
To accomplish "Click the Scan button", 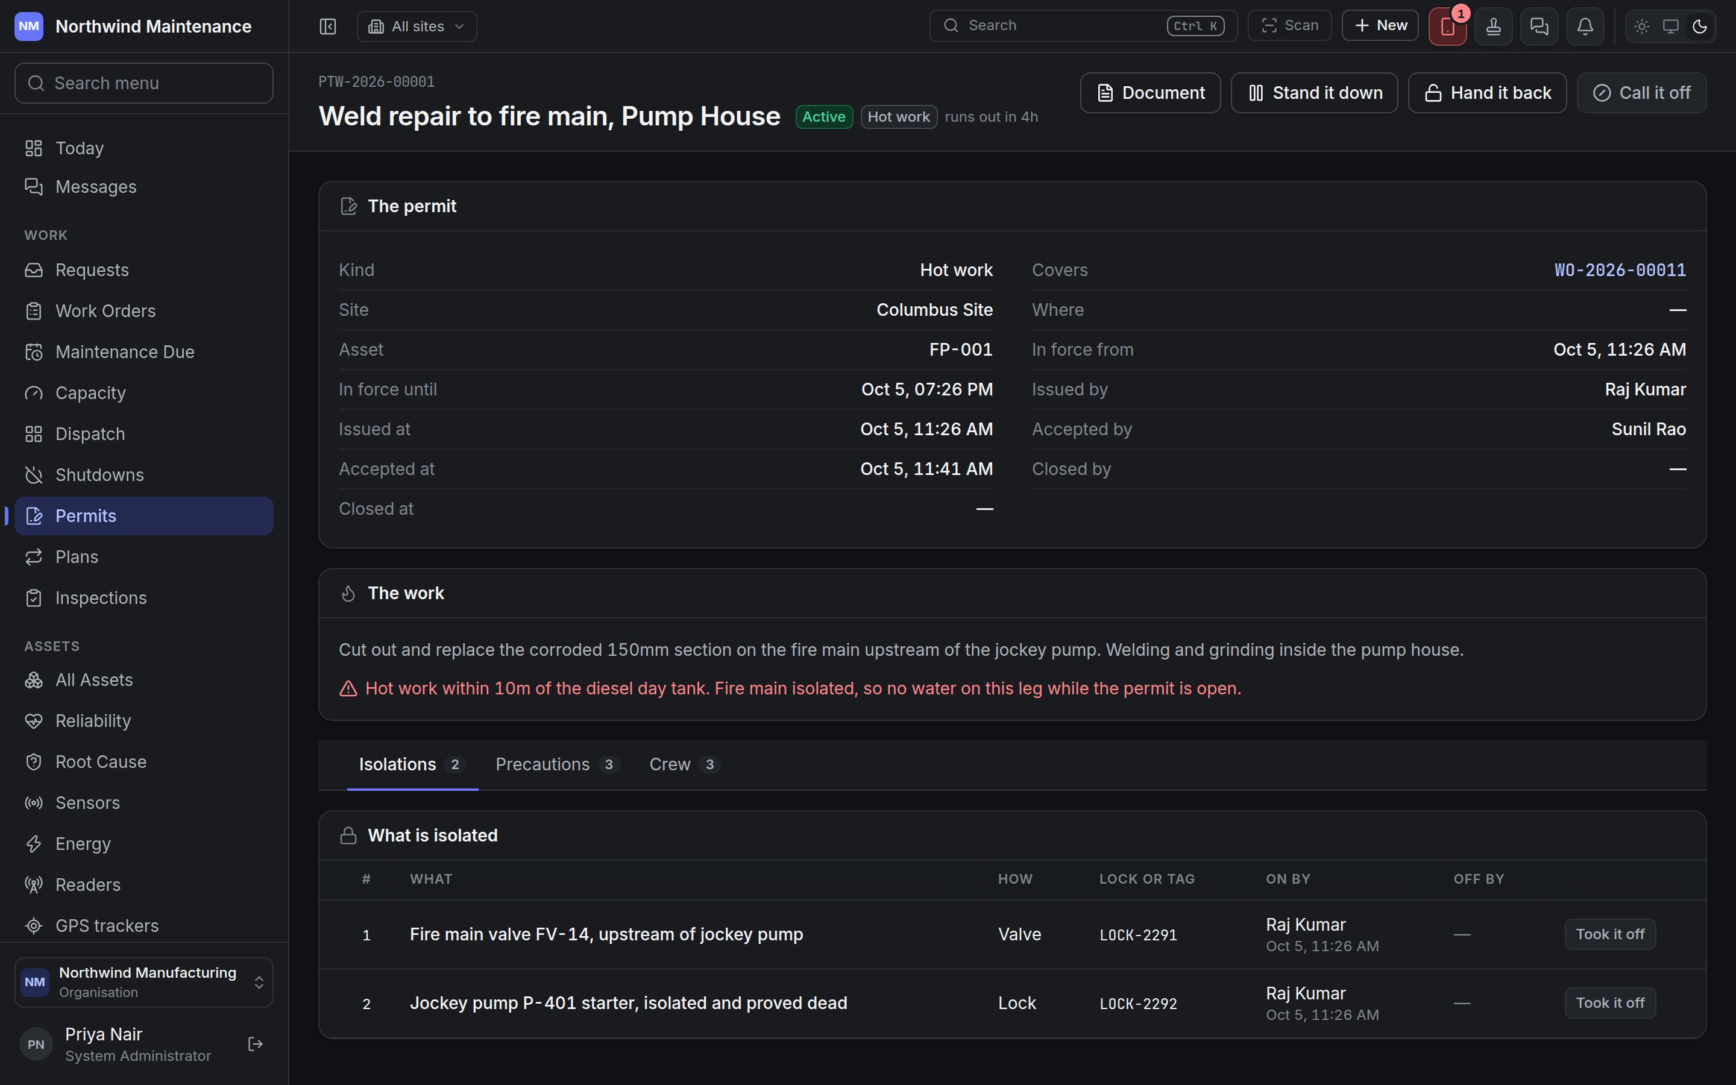I will [1289, 26].
